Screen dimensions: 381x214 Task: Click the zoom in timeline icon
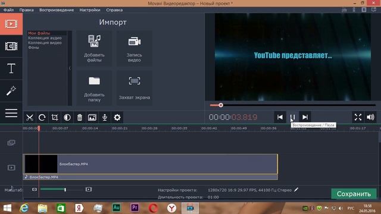[89, 189]
